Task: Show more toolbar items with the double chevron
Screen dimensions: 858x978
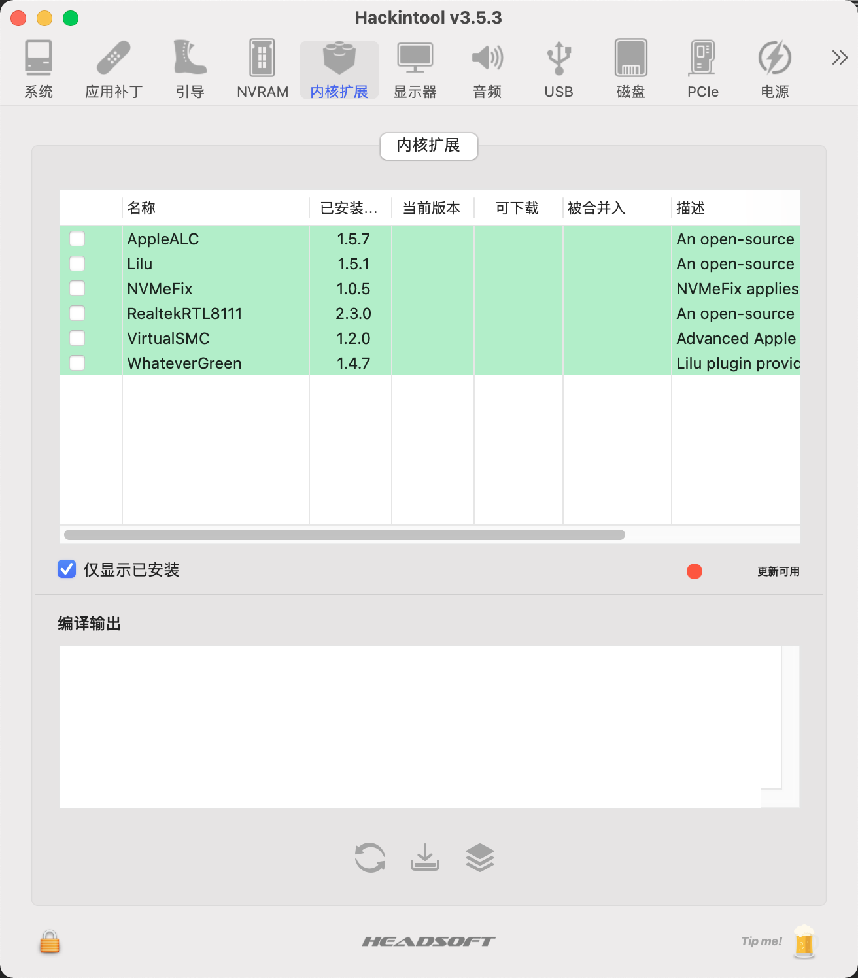Action: tap(840, 58)
